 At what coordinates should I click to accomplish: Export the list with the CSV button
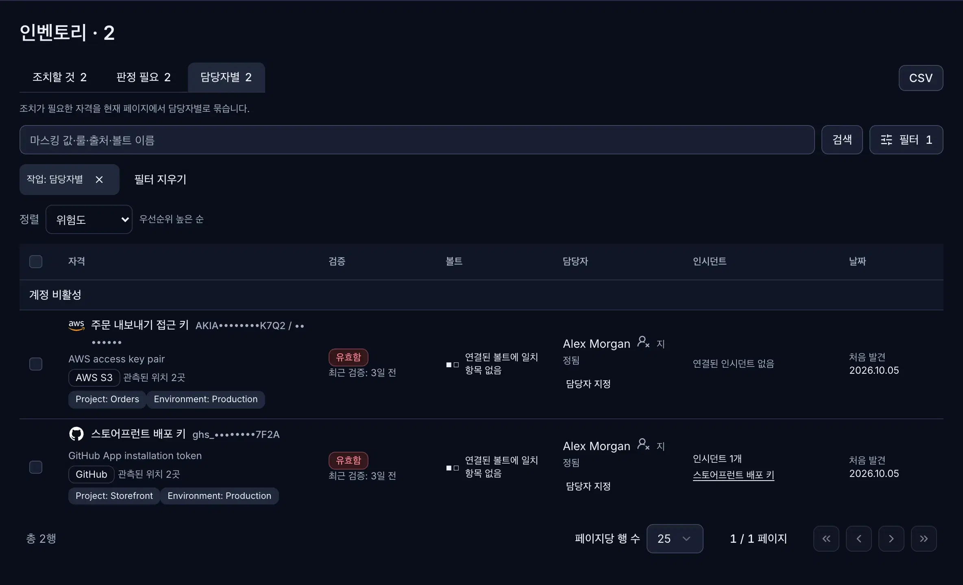click(x=921, y=78)
